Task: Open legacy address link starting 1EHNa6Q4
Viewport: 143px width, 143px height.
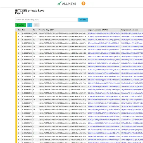Action: (x=104, y=33)
